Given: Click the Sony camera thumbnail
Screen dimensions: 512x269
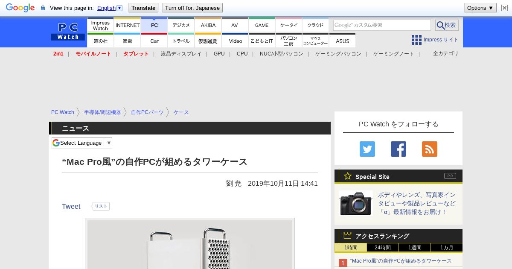Looking at the screenshot, I should [356, 203].
